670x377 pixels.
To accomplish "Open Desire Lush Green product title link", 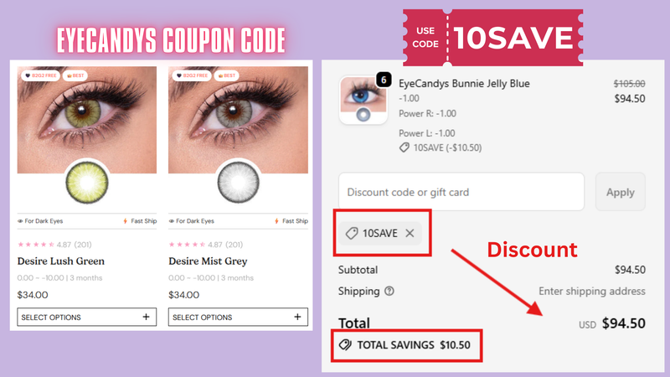I will tap(60, 261).
